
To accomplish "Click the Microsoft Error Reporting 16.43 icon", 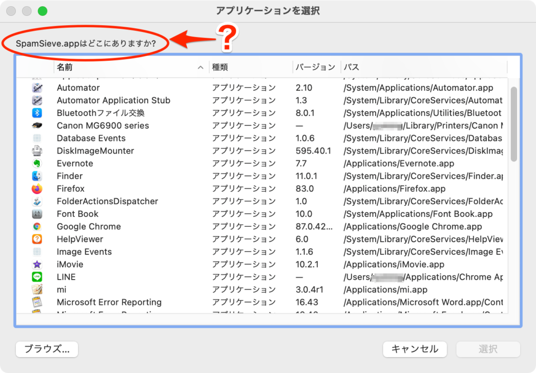I will [x=37, y=302].
